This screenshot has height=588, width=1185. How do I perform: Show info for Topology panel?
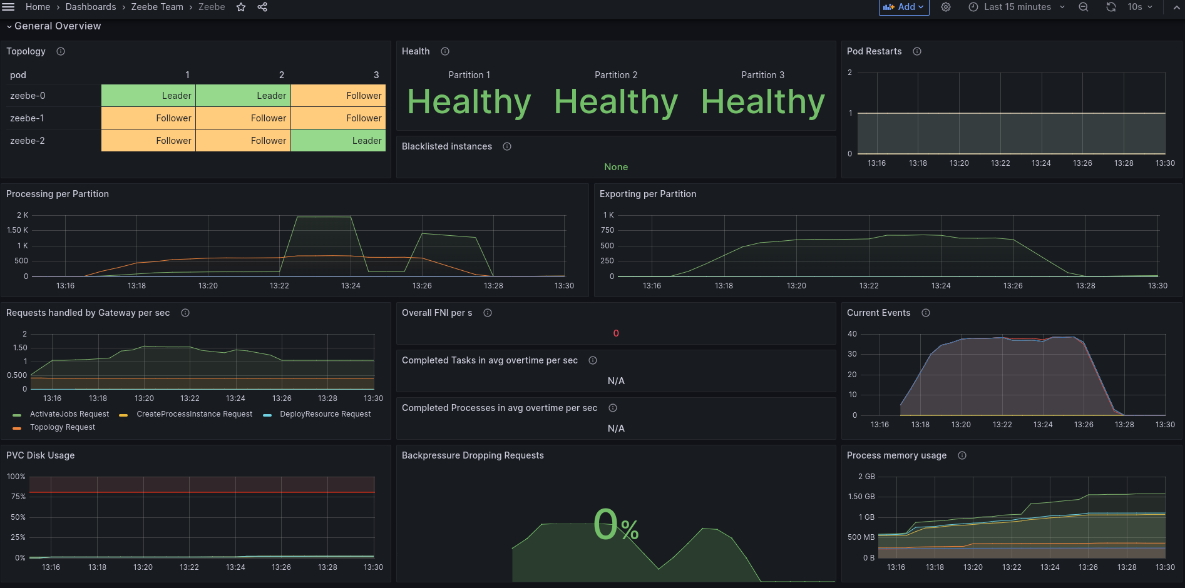[61, 51]
